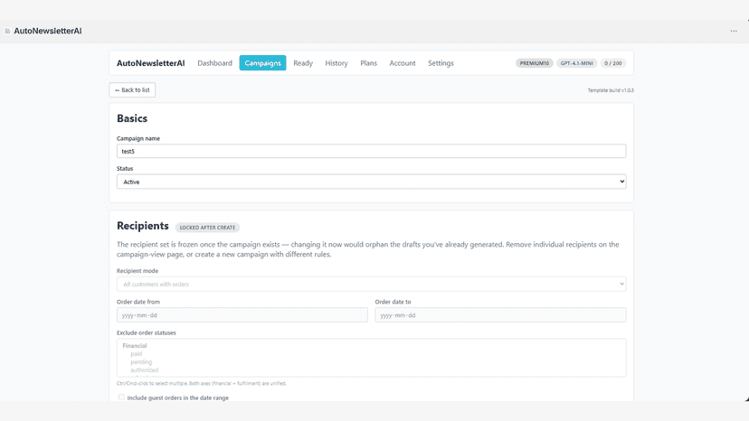Screen dimensions: 749x421
Task: Open the three-dots menu at top right
Action: tap(734, 31)
